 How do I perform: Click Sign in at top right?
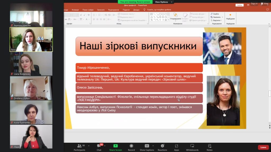tap(254, 3)
